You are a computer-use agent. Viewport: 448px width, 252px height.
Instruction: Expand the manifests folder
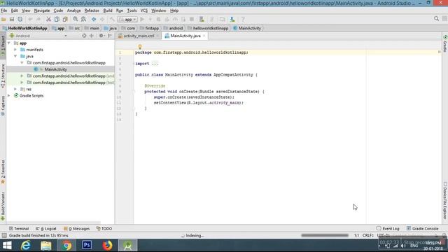click(15, 50)
